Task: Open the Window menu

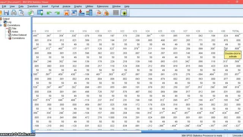Action: point(117,6)
